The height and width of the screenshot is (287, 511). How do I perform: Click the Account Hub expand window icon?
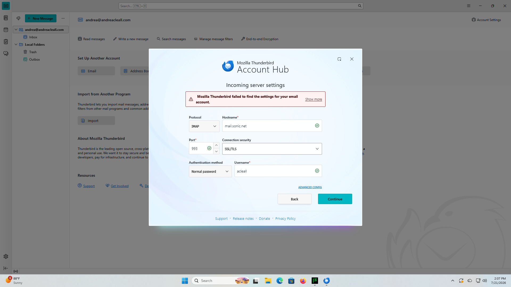[339, 59]
